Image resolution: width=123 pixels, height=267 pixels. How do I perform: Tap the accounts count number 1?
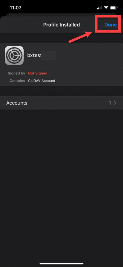pos(110,103)
